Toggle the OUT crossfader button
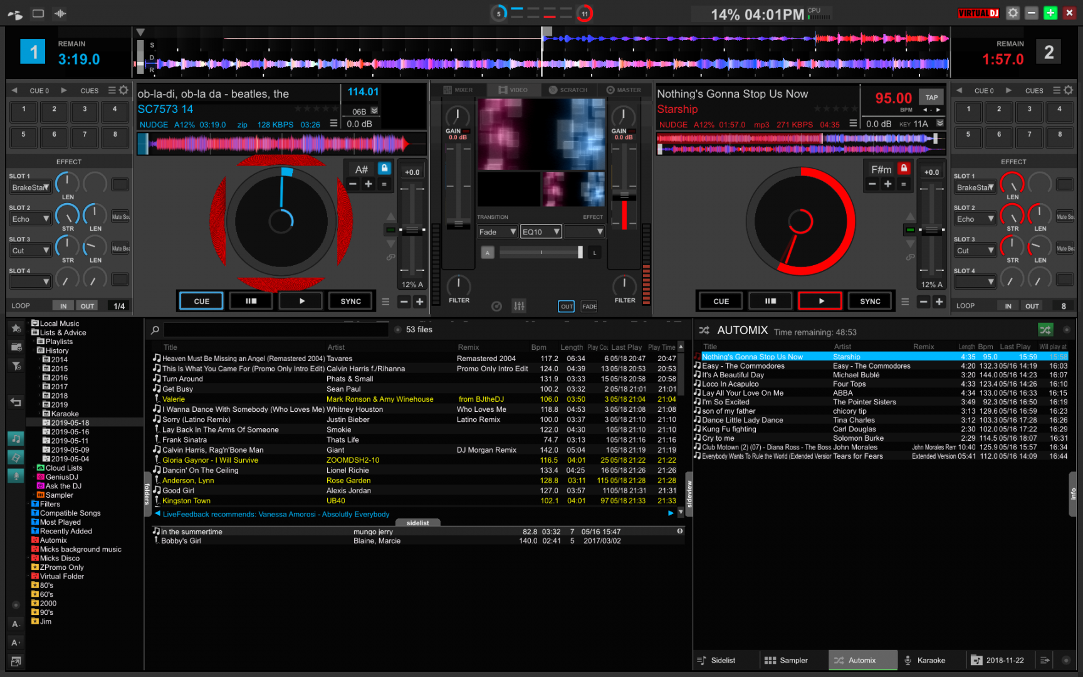 tap(566, 306)
